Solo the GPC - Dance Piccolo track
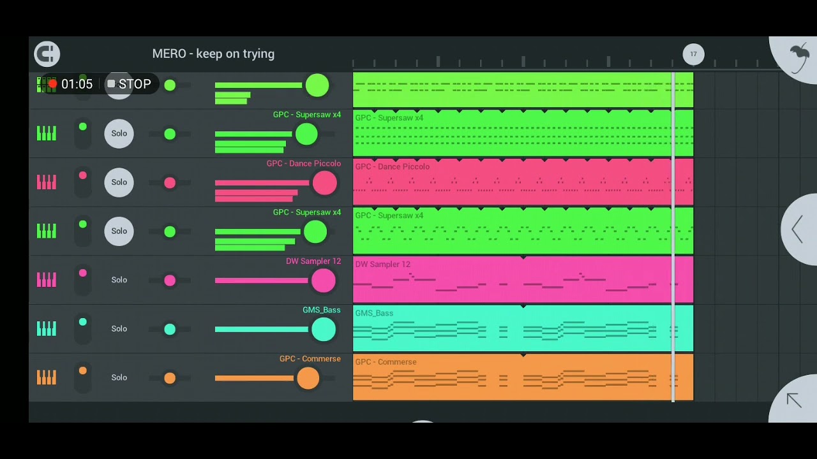This screenshot has width=817, height=459. tap(119, 182)
